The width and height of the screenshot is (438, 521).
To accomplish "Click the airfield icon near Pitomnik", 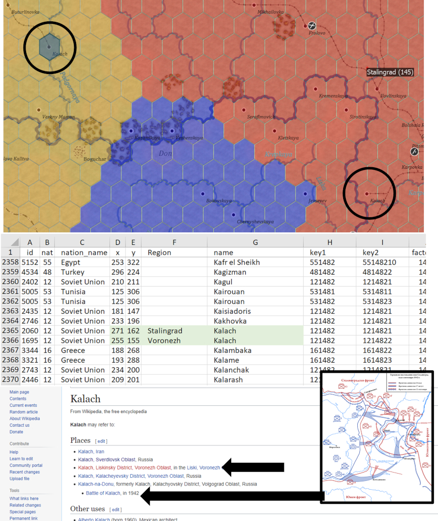I will coord(414,152).
